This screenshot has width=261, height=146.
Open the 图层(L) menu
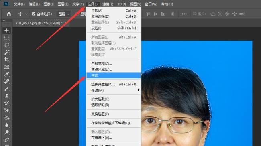click(63, 4)
